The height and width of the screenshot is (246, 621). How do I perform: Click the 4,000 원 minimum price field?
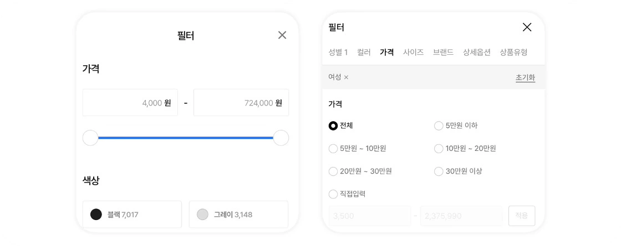(x=130, y=103)
